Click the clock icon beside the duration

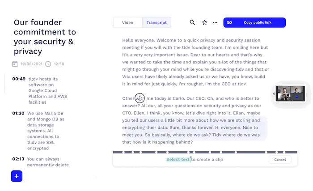[48, 64]
